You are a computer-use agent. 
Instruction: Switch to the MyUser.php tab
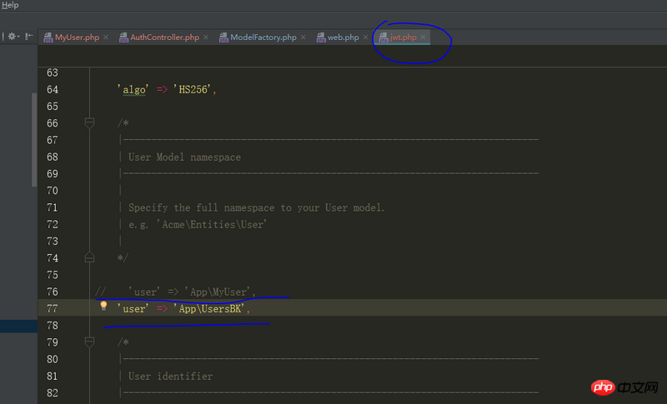[x=77, y=37]
